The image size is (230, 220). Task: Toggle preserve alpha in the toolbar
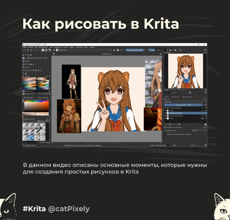coord(118,50)
